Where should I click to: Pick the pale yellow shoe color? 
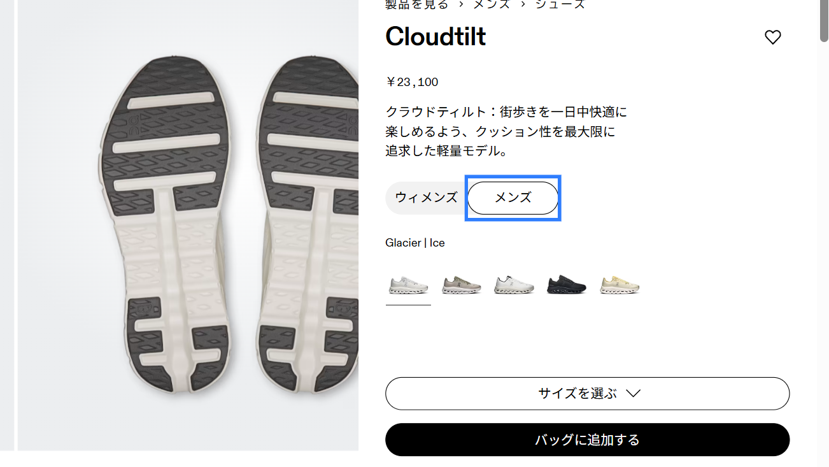620,285
